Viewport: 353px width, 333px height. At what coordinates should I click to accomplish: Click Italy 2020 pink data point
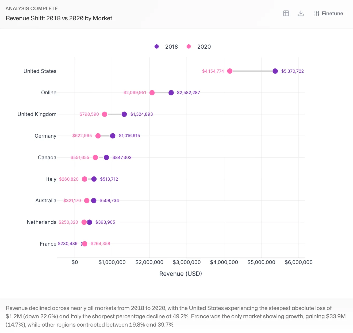tap(85, 179)
